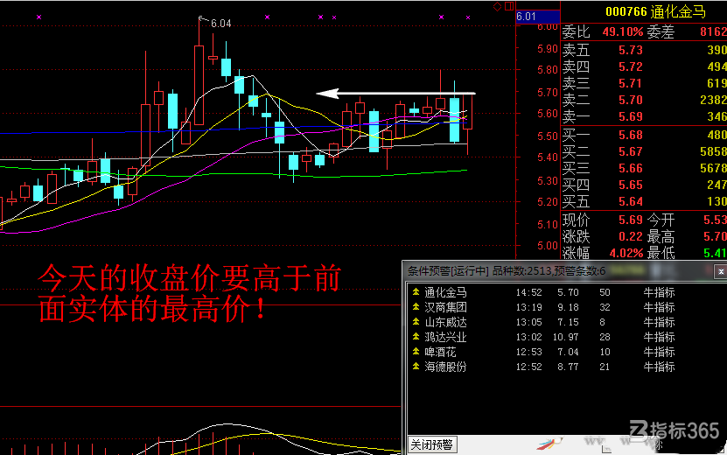The width and height of the screenshot is (727, 455).
Task: Click the 6.04 high price marker
Action: tap(220, 24)
